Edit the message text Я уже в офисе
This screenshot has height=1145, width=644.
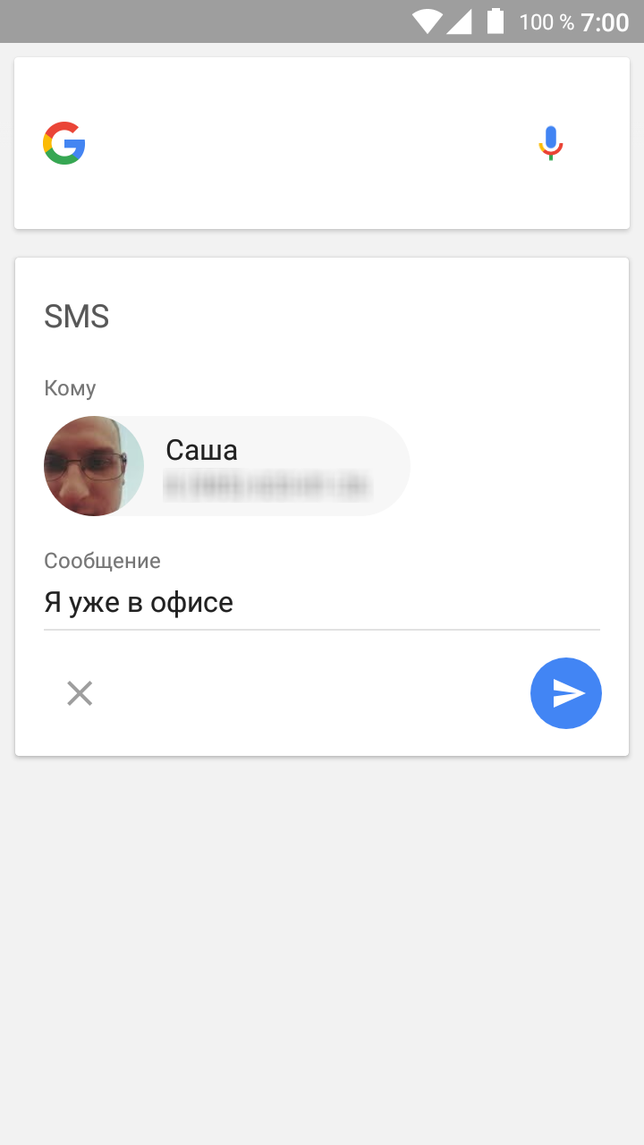(x=139, y=602)
